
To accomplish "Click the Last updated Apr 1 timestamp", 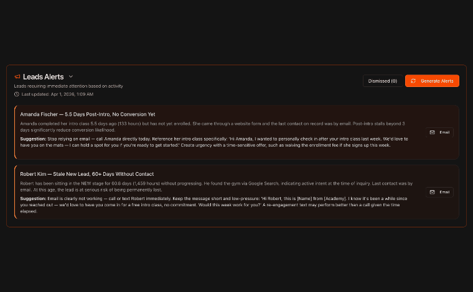I will point(57,94).
